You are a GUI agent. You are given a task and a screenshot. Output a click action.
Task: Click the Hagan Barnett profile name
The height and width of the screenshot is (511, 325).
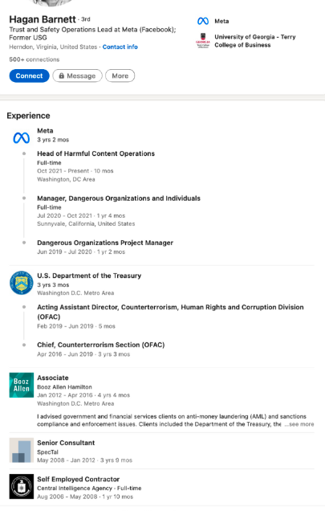[43, 19]
